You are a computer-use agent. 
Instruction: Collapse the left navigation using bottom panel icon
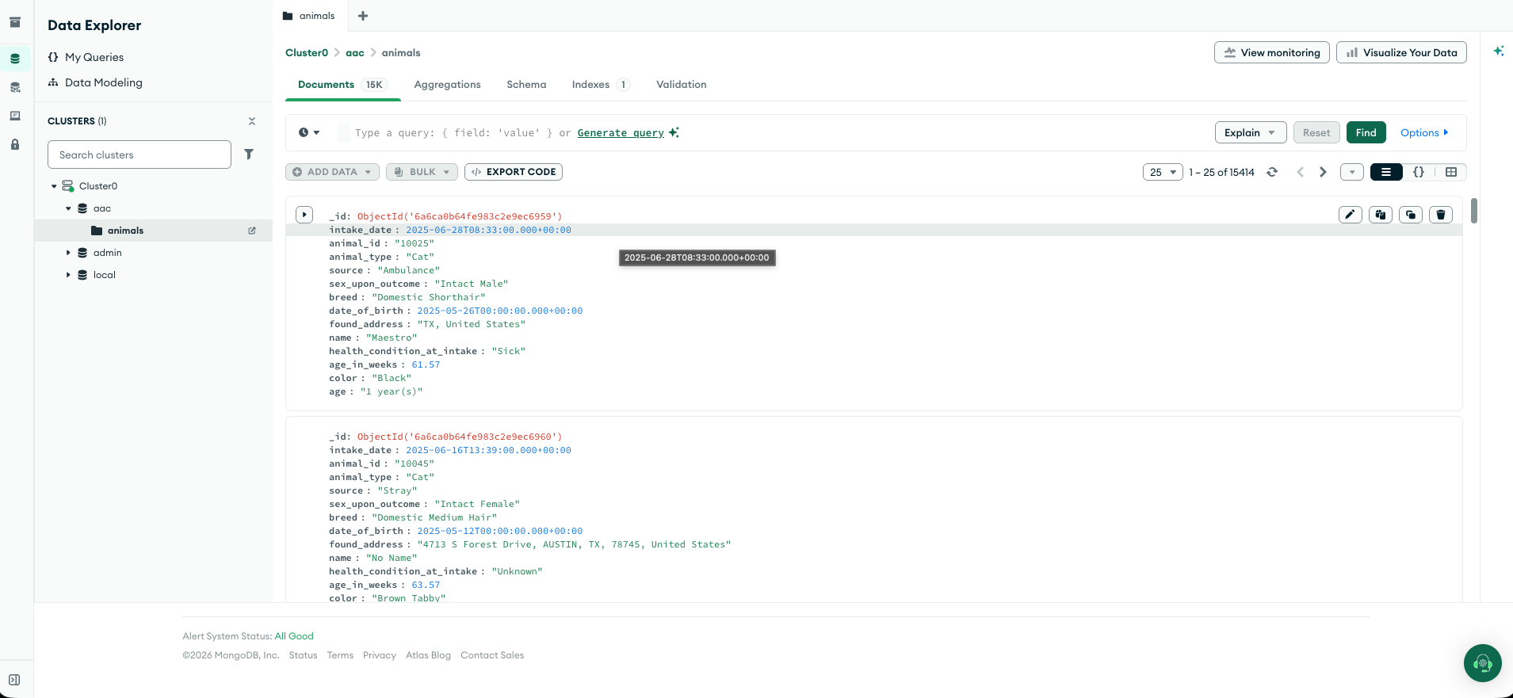coord(14,680)
